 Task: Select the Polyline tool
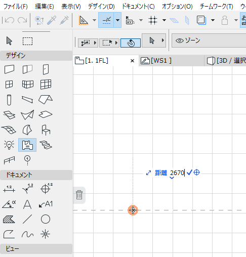[9, 234]
